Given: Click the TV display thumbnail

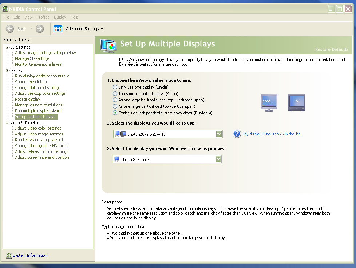Looking at the screenshot, I should pos(296,103).
